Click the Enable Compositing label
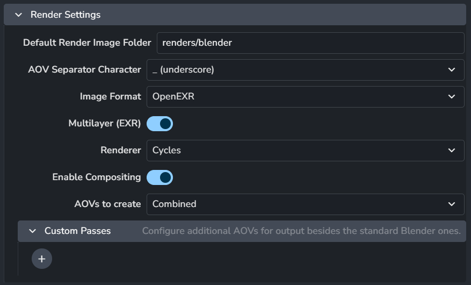The image size is (471, 285). click(97, 177)
